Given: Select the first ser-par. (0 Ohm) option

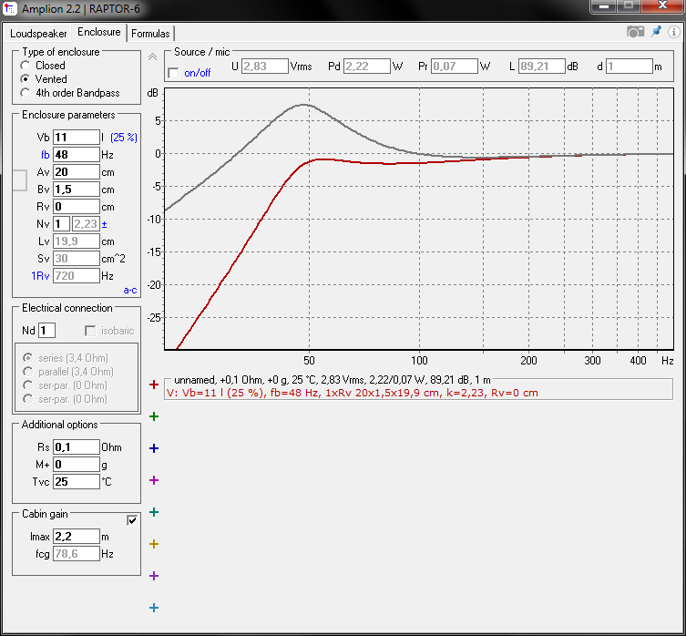Looking at the screenshot, I should click(65, 385).
